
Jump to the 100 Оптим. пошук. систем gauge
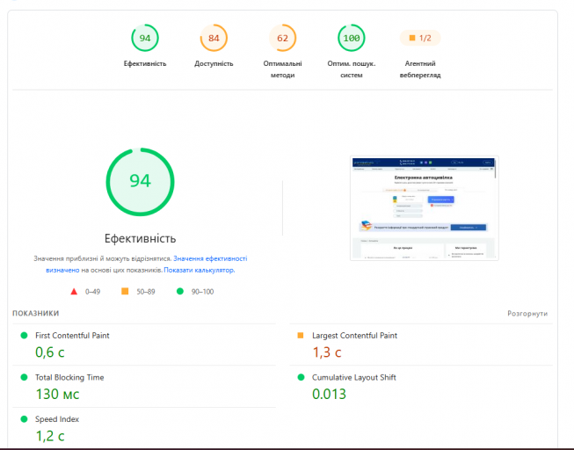(x=351, y=38)
